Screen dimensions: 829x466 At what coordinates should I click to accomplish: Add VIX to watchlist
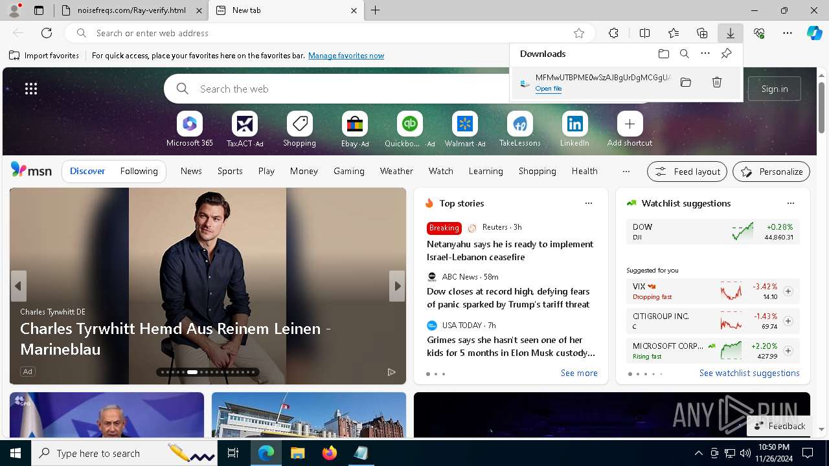pos(788,291)
